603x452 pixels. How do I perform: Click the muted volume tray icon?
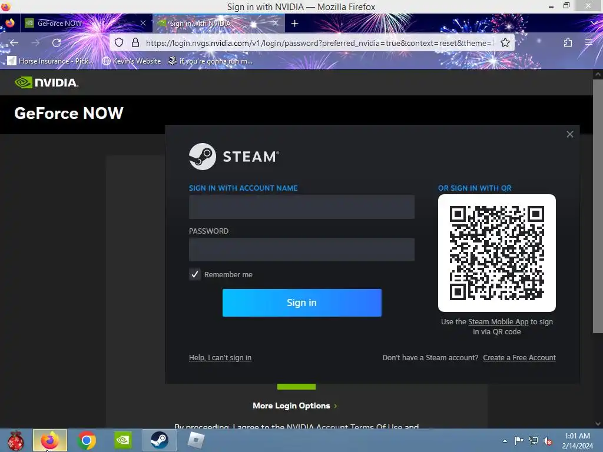548,440
